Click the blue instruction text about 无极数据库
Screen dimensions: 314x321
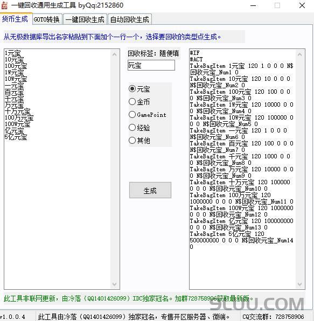pos(112,37)
